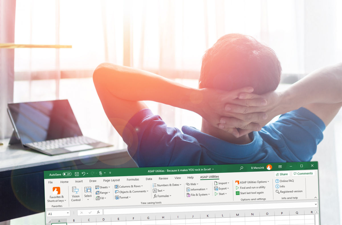This screenshot has width=342, height=225.
Task: Open the Review ribbon tab
Action: (x=163, y=178)
